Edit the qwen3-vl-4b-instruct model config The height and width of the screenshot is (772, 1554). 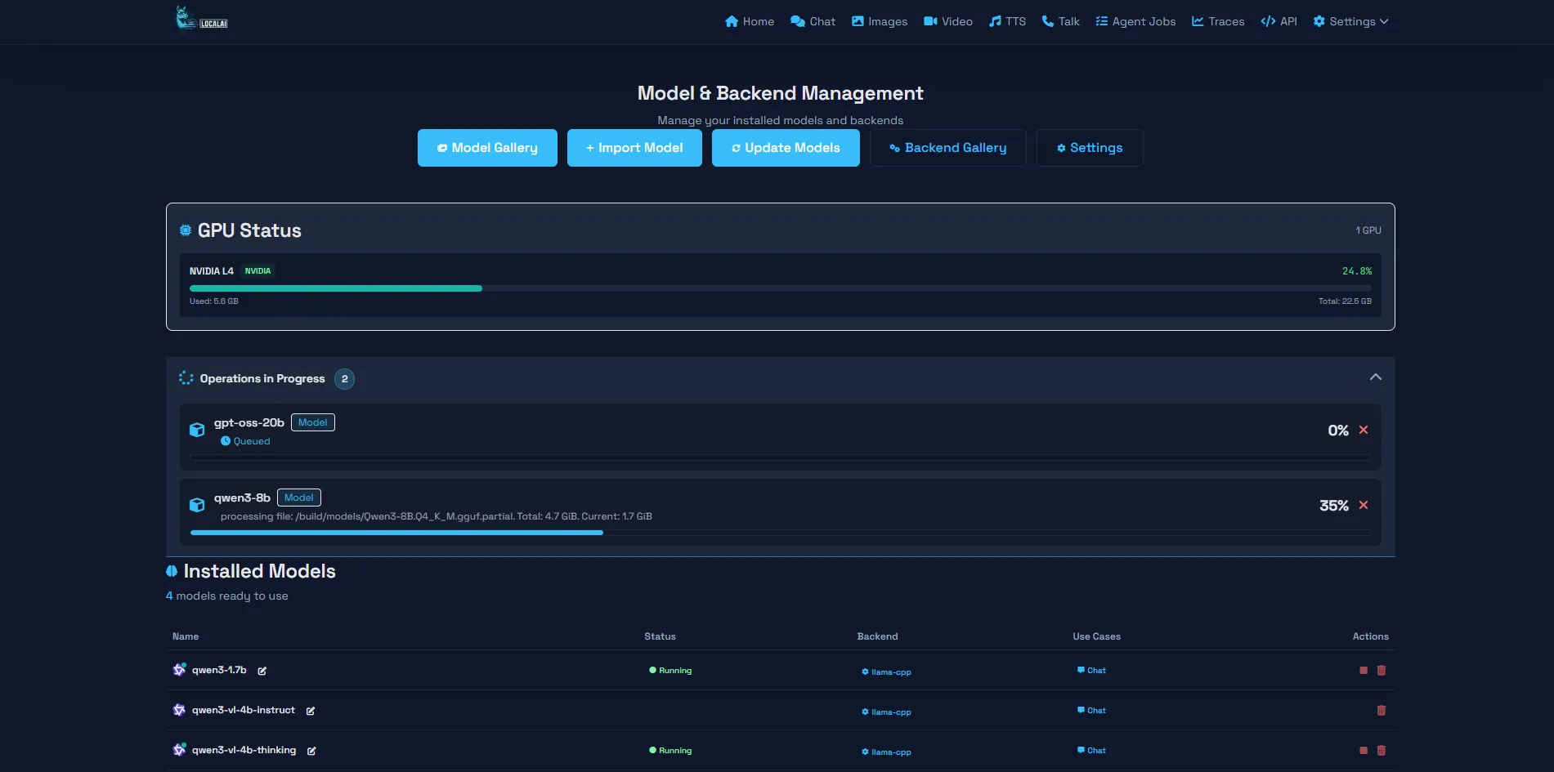coord(311,711)
